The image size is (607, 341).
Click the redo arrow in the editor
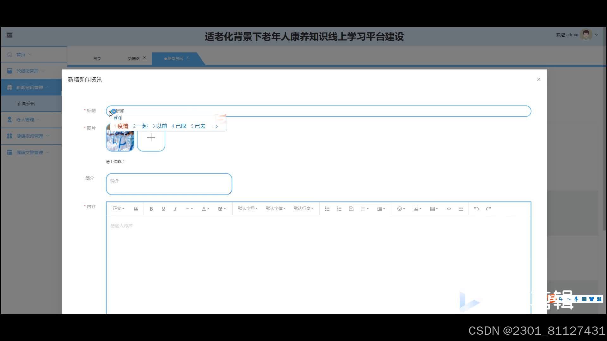[x=488, y=209]
